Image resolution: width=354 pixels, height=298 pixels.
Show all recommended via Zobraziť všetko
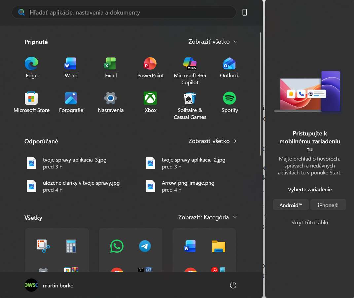213,141
